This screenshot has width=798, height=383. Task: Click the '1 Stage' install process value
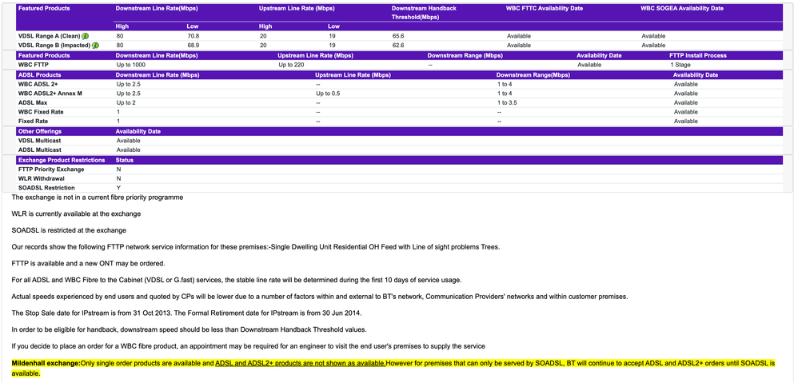(680, 65)
